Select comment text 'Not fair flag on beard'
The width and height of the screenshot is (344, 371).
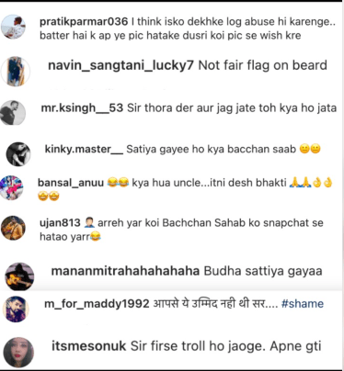point(263,65)
